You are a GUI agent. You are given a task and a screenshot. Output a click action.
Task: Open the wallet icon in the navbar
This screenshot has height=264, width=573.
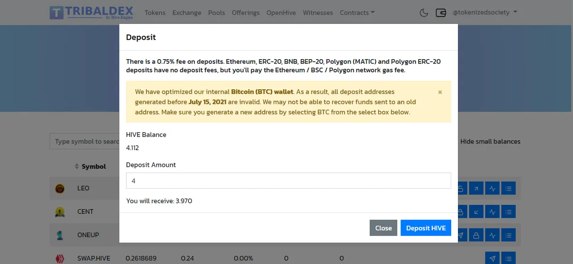tap(441, 13)
